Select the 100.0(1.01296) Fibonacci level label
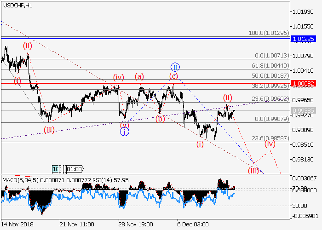 tap(269, 33)
